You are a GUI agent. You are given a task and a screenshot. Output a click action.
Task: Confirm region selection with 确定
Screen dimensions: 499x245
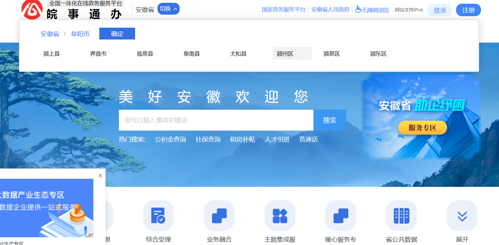coord(117,34)
